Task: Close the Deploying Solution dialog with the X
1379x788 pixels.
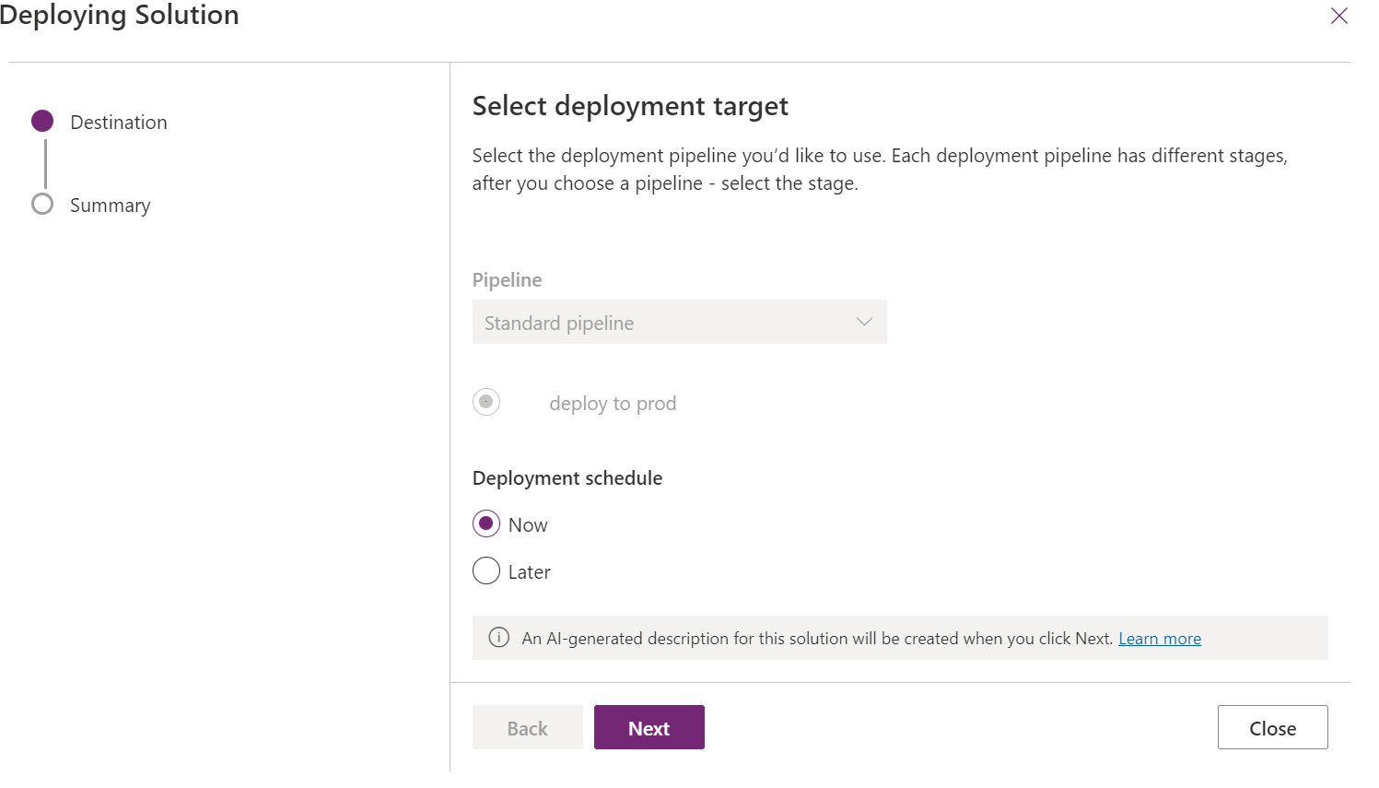Action: point(1339,16)
